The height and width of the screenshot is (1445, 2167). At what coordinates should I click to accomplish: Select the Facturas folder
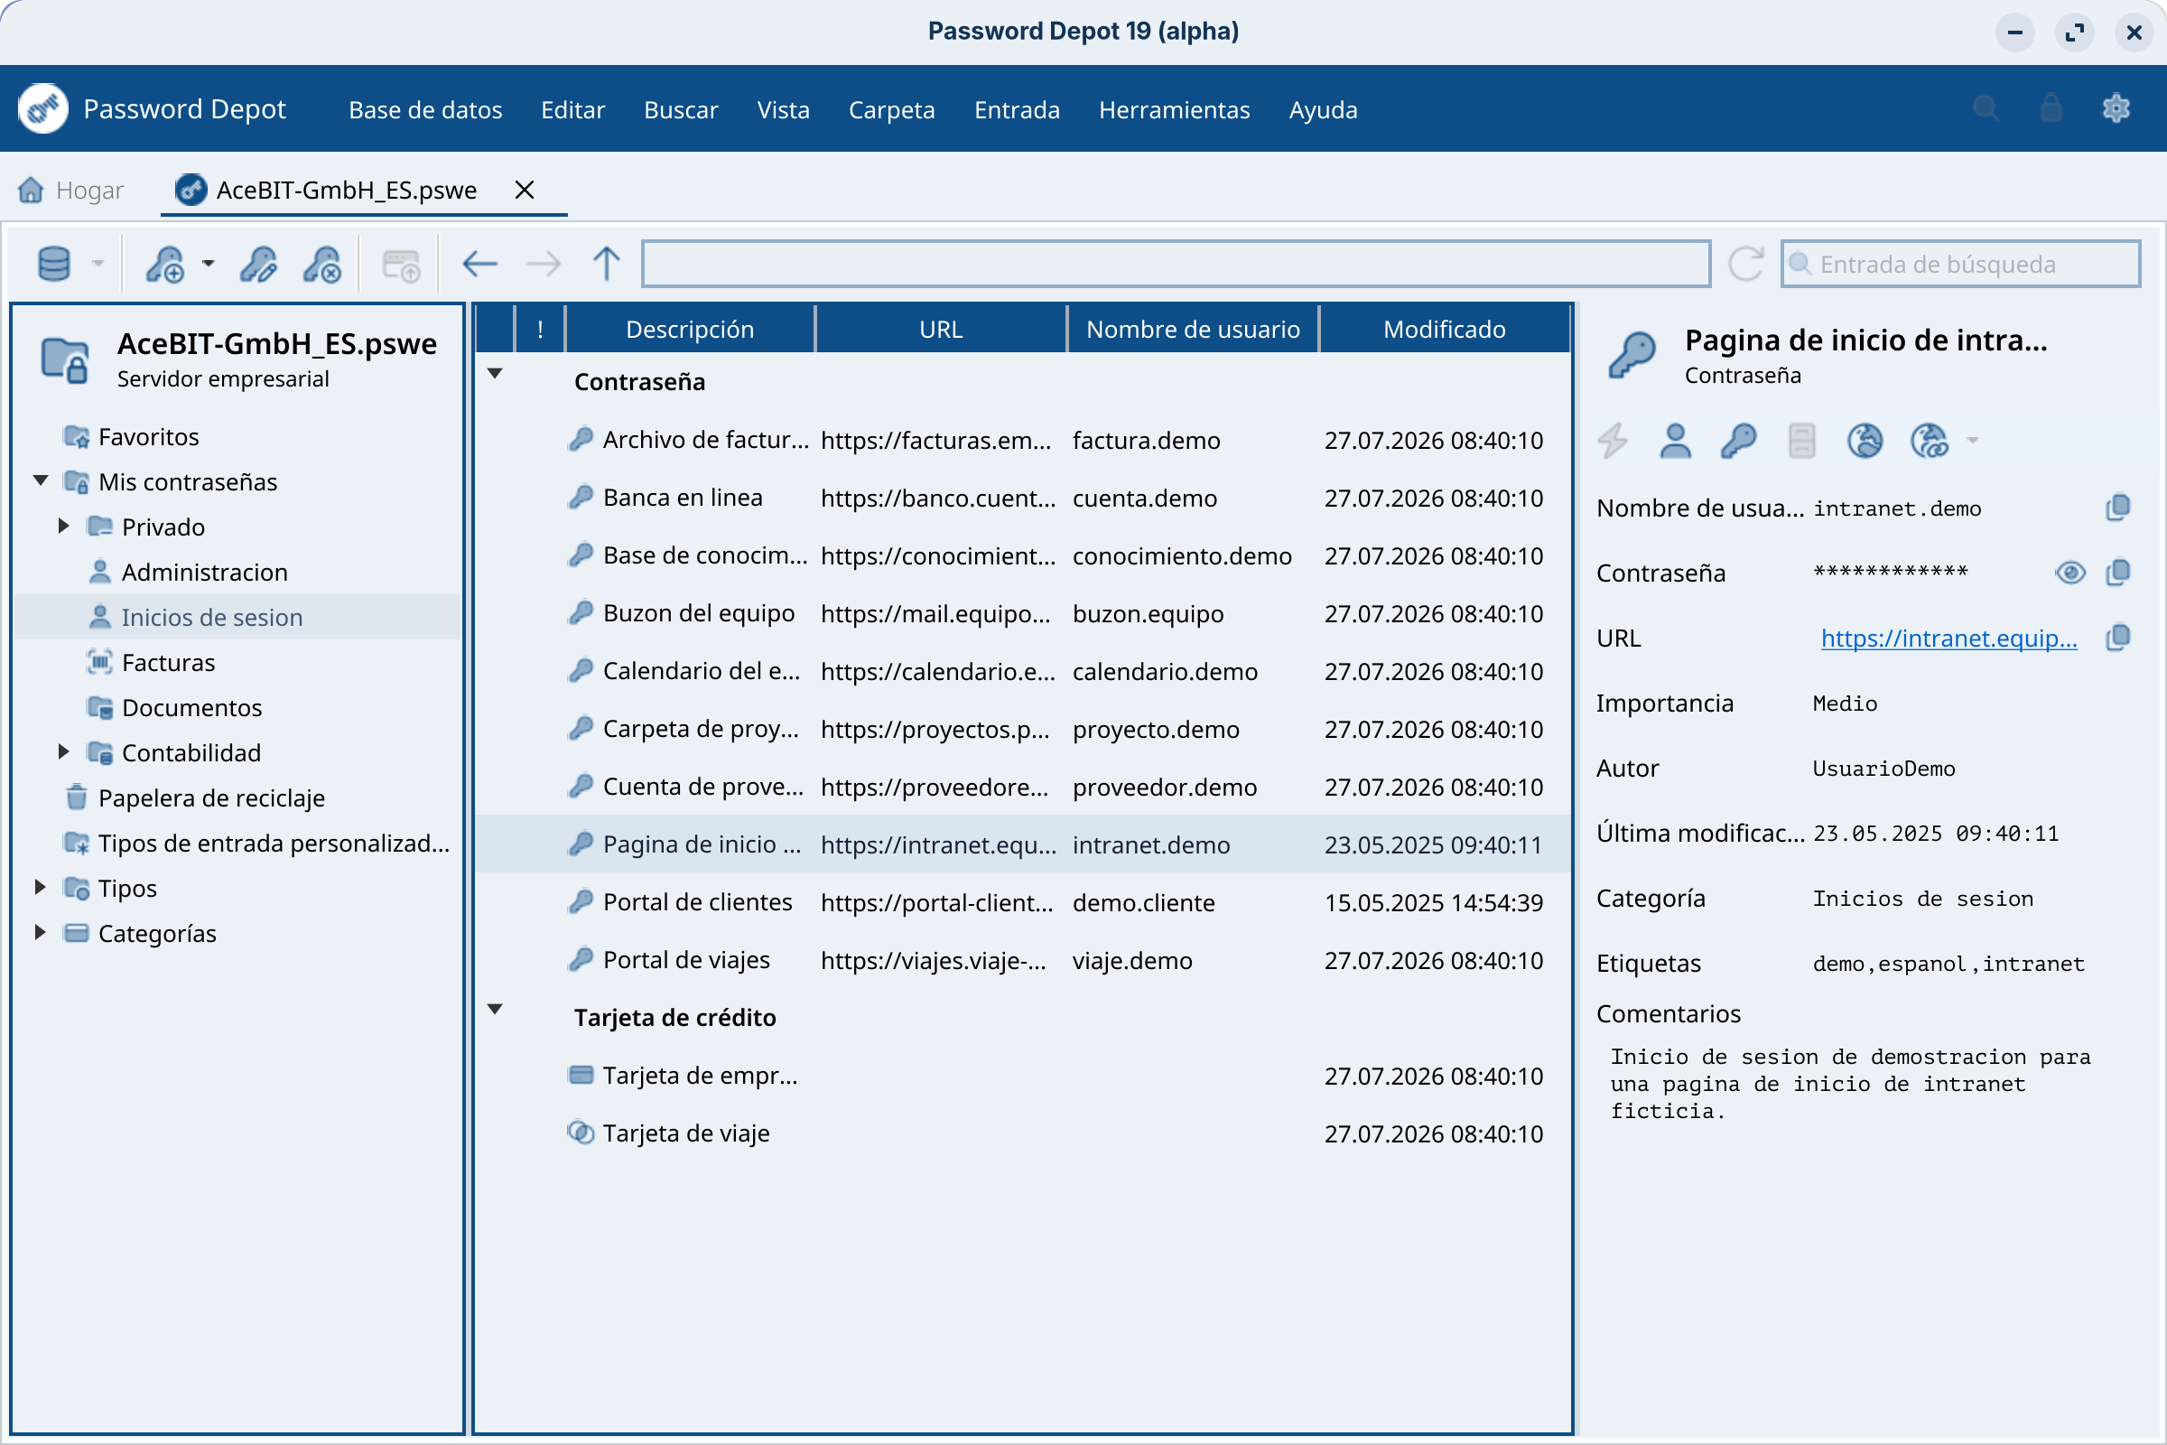[x=169, y=663]
